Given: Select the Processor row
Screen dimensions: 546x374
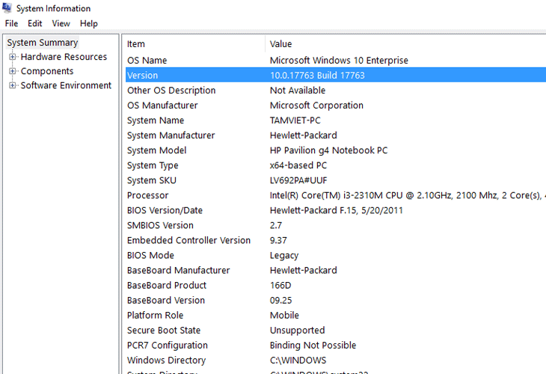Looking at the screenshot, I should (336, 195).
